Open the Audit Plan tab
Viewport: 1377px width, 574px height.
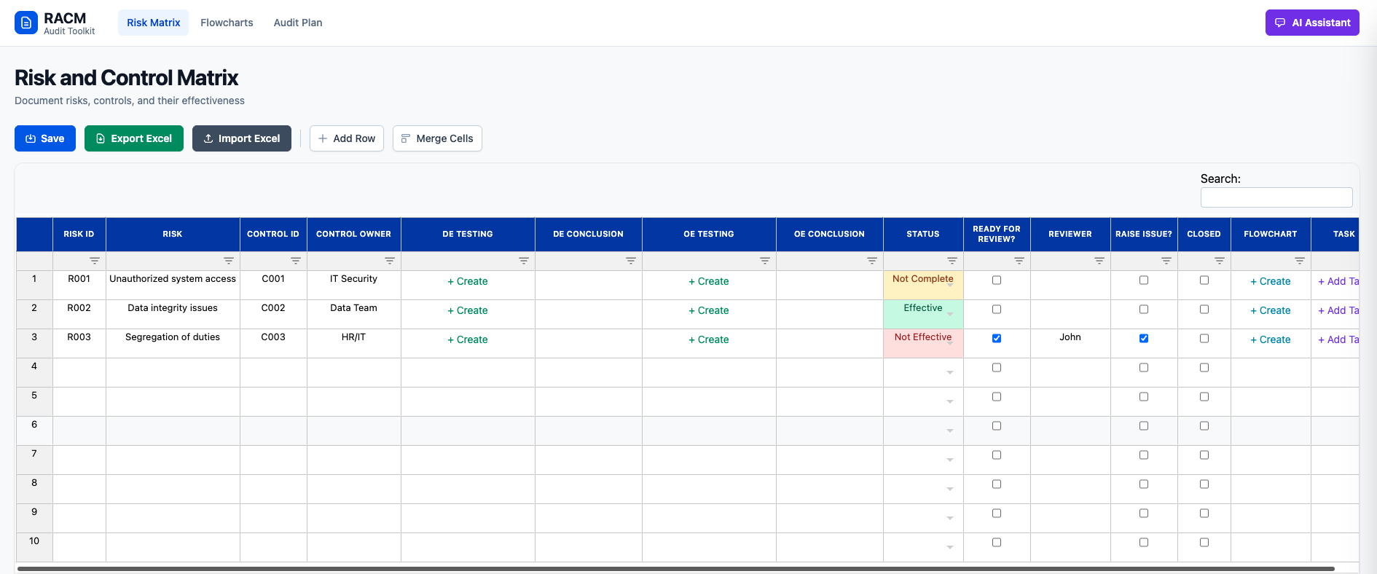[x=298, y=23]
